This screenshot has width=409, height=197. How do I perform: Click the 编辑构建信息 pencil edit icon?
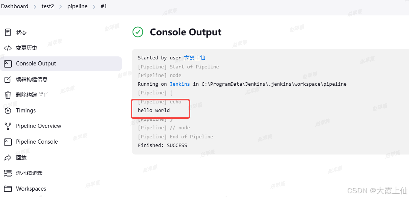point(8,79)
